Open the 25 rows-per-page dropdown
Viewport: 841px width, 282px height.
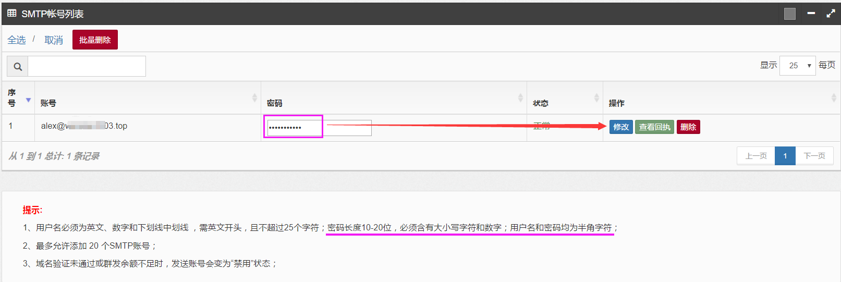coord(797,66)
